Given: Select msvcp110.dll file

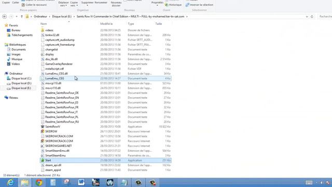Looking at the screenshot, I should 53,83.
